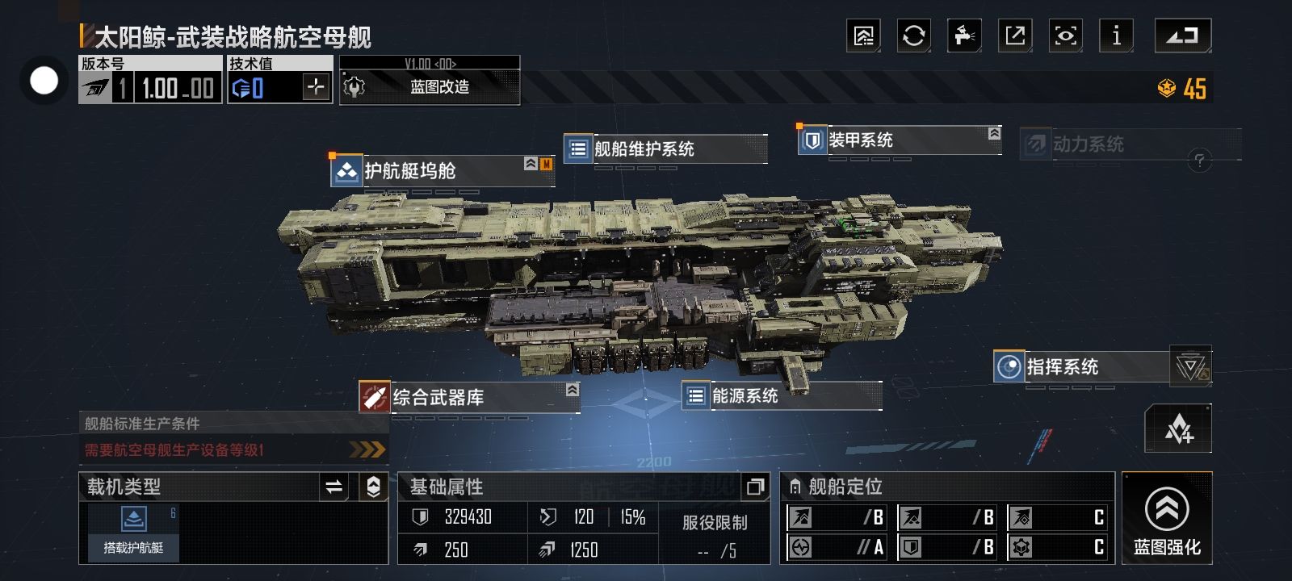The image size is (1292, 581).
Task: Expand the 护航艇坞舱 module chevron
Action: tap(531, 164)
